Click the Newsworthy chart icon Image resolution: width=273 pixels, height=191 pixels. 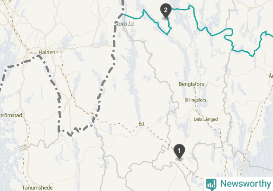pos(211,184)
